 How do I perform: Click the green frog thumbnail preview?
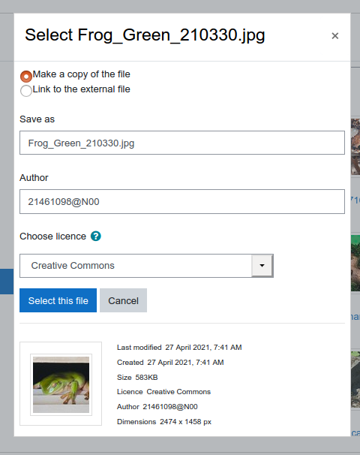coord(61,384)
